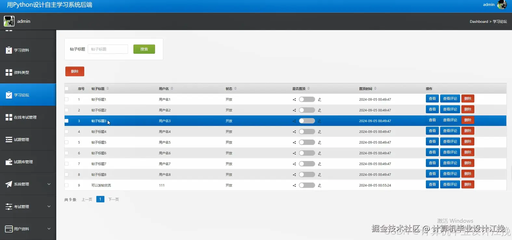Screen dimensions: 512x240
Task: Click 查看 button for row 帖子标题7
Action: coord(432,163)
